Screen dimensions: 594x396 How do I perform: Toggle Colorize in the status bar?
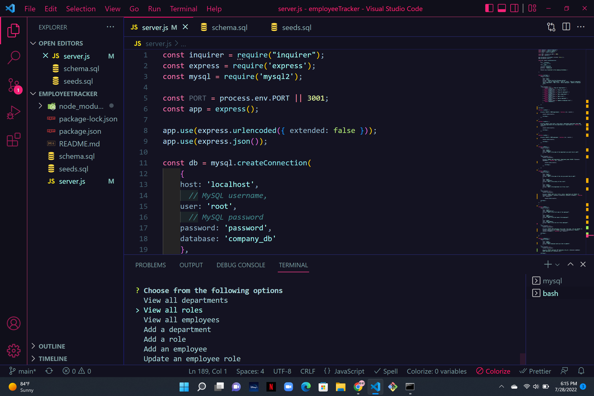pyautogui.click(x=493, y=371)
